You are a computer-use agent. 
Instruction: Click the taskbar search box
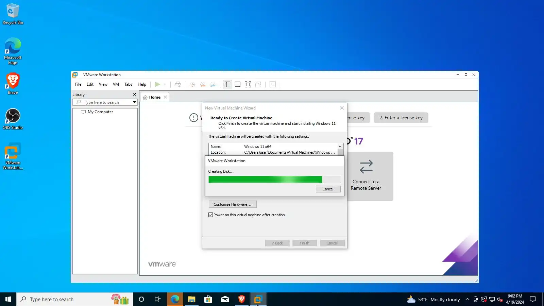click(x=75, y=299)
